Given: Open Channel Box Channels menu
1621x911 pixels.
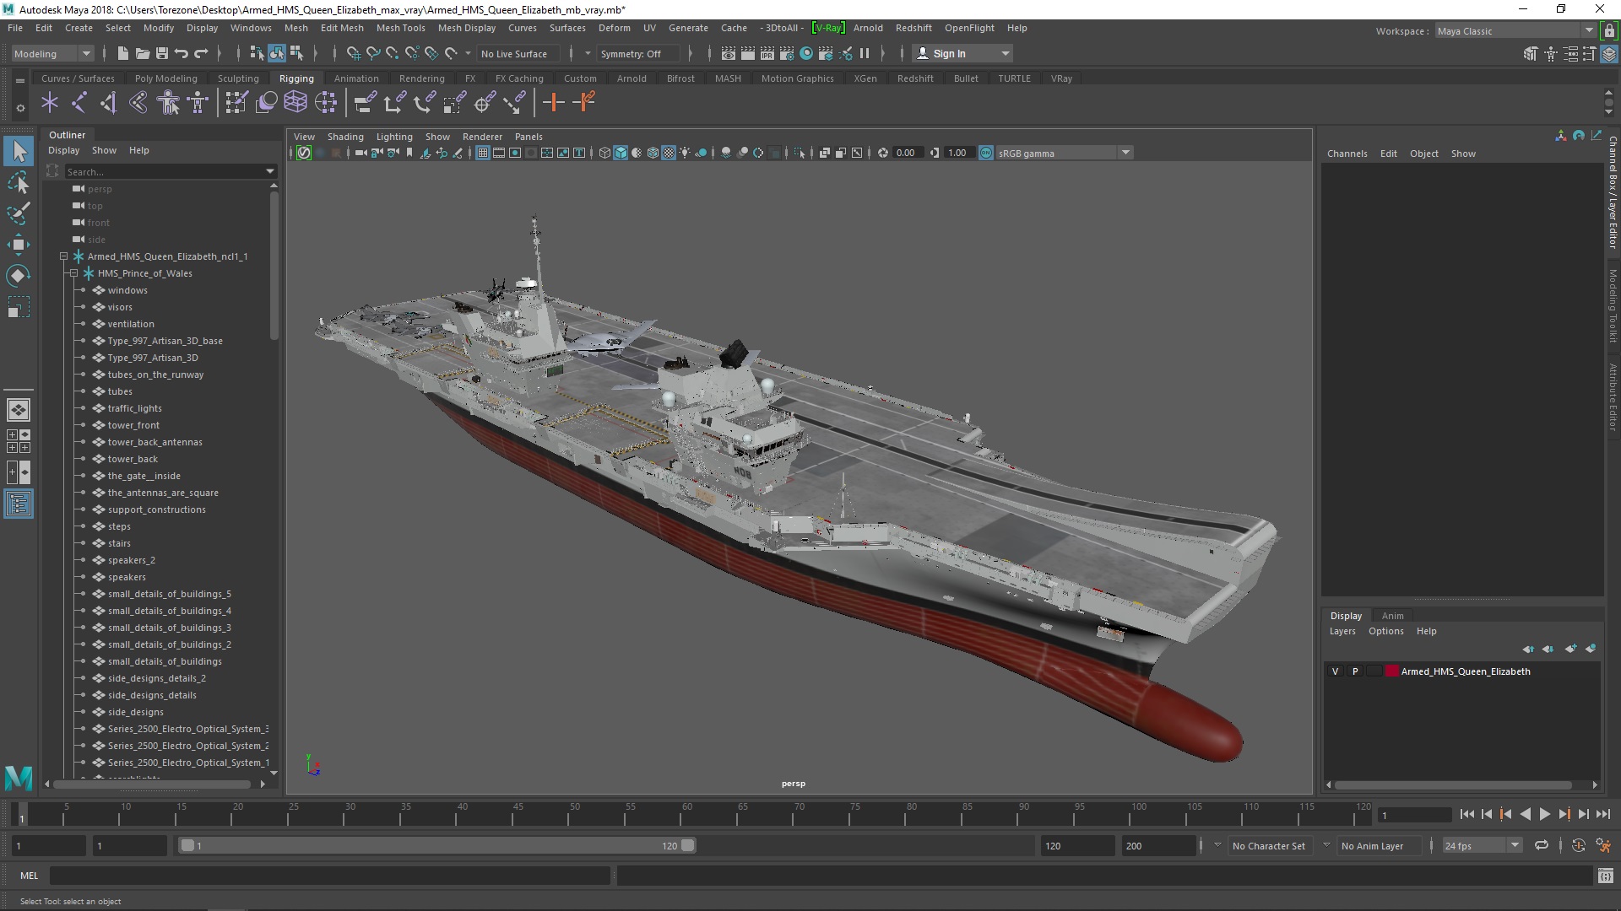Looking at the screenshot, I should click(x=1347, y=154).
